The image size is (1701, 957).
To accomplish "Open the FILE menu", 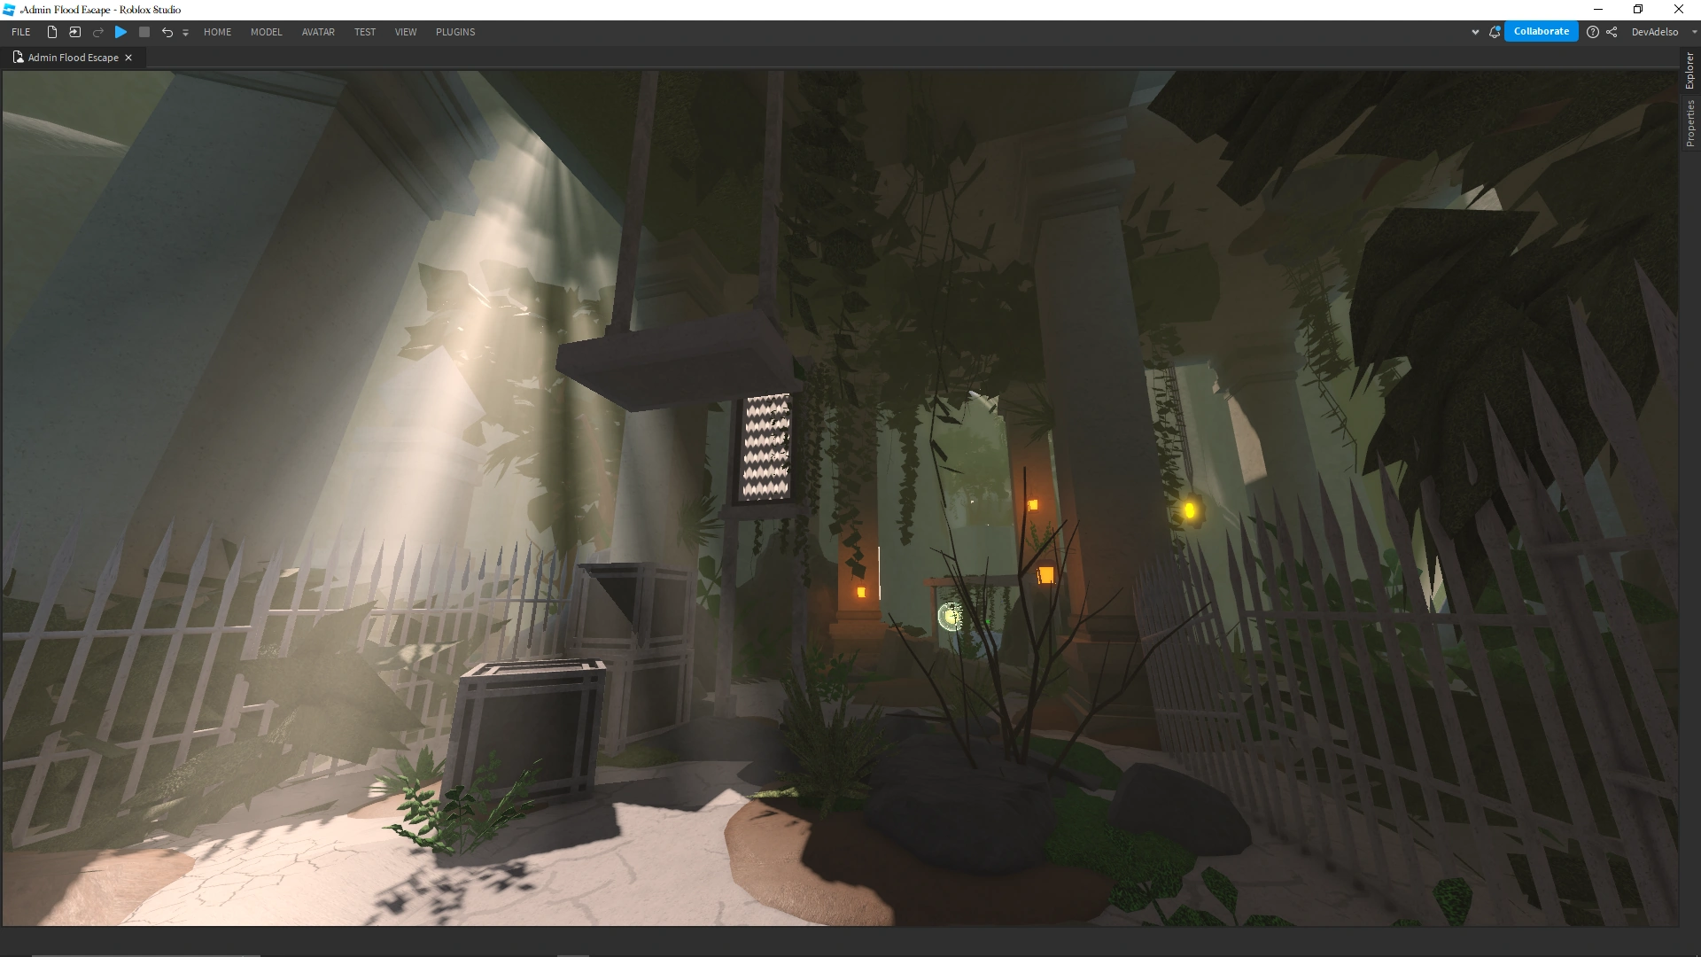I will click(21, 32).
